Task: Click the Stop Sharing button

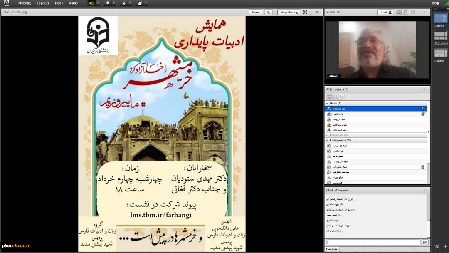Action: coord(289,12)
